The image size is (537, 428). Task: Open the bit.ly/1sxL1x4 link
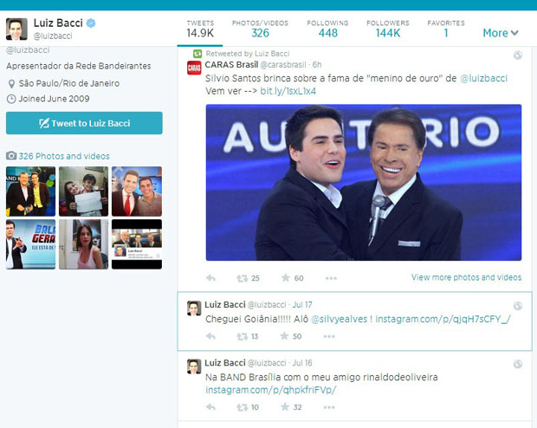point(288,91)
